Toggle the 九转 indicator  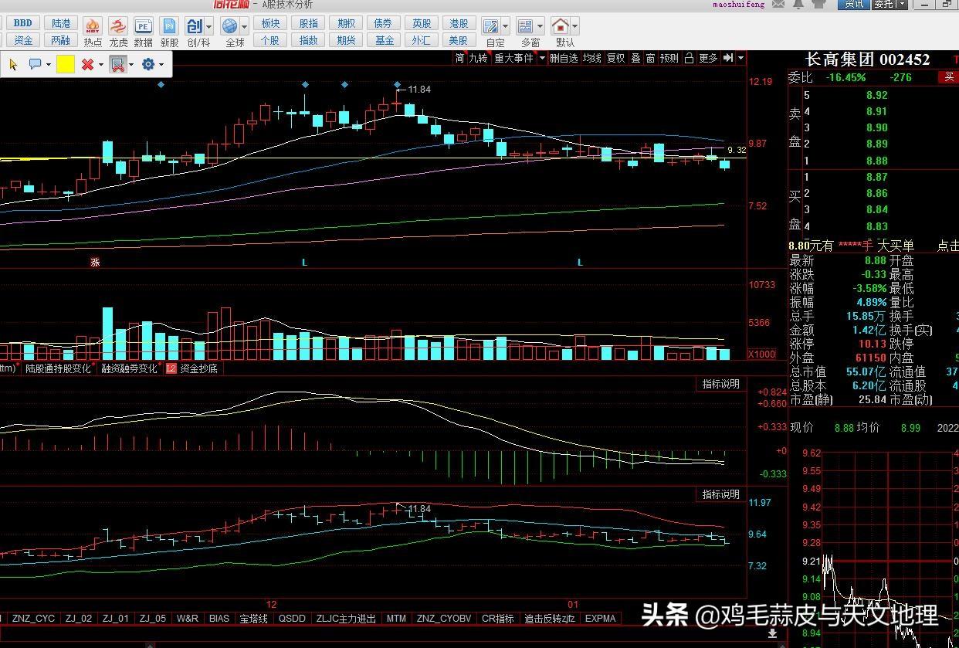tap(478, 58)
